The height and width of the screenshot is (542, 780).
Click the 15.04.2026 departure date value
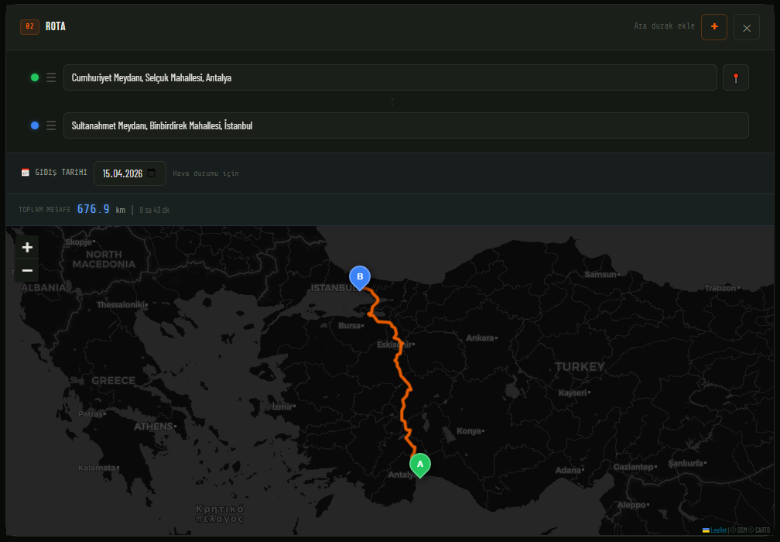tap(122, 173)
